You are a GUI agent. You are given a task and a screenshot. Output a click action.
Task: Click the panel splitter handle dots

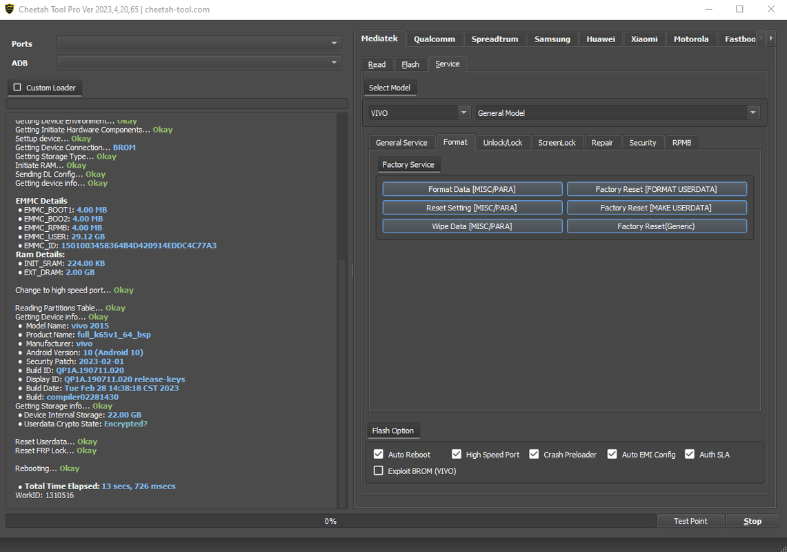352,270
